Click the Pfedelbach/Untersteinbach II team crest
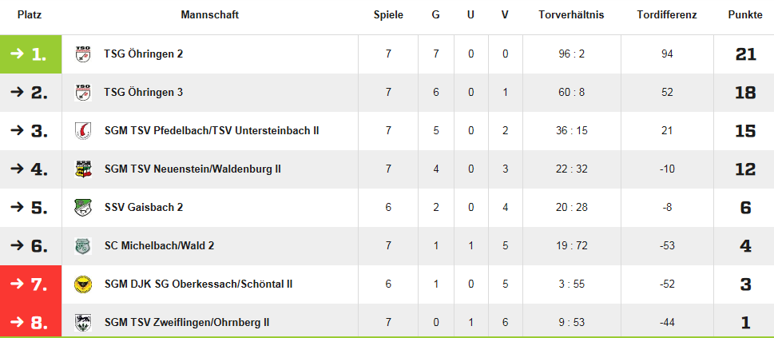This screenshot has width=774, height=338. 82,130
